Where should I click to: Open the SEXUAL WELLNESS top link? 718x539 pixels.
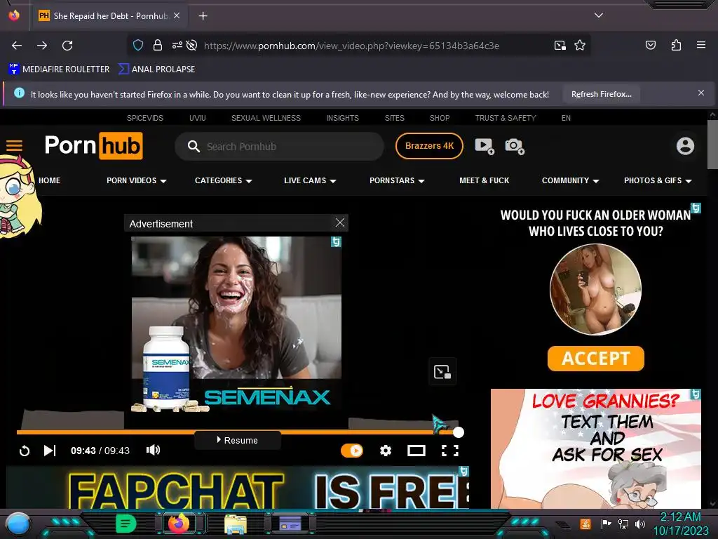coord(266,118)
